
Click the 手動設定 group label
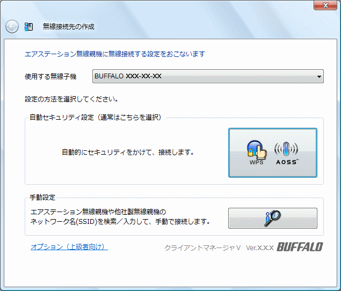click(42, 198)
